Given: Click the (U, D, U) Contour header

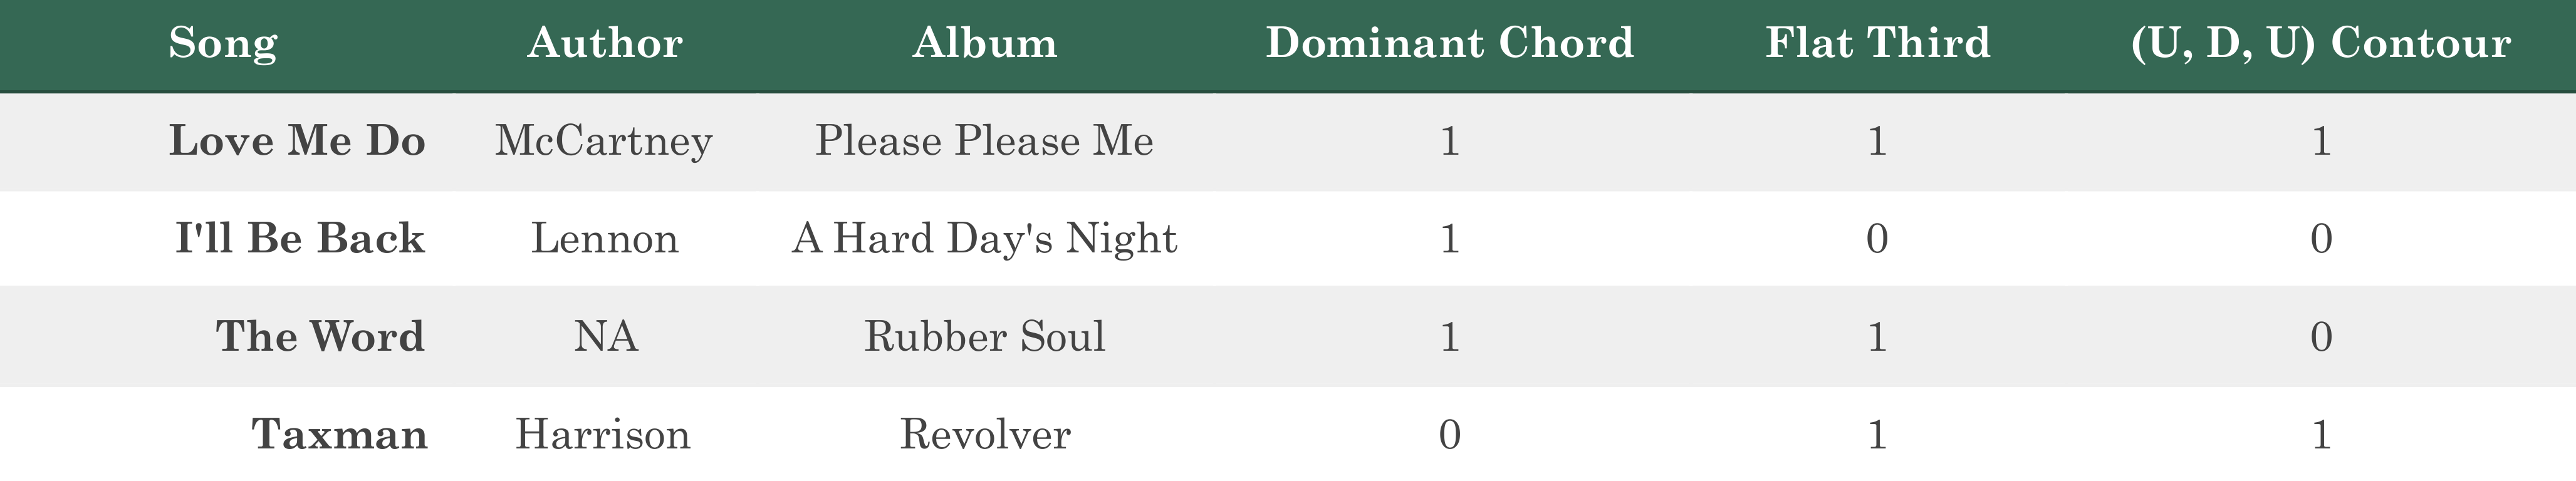Looking at the screenshot, I should point(2321,44).
